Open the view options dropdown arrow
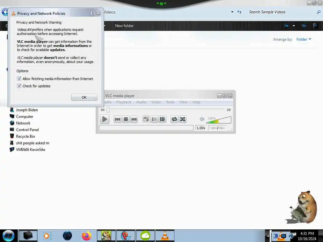 pos(294,26)
